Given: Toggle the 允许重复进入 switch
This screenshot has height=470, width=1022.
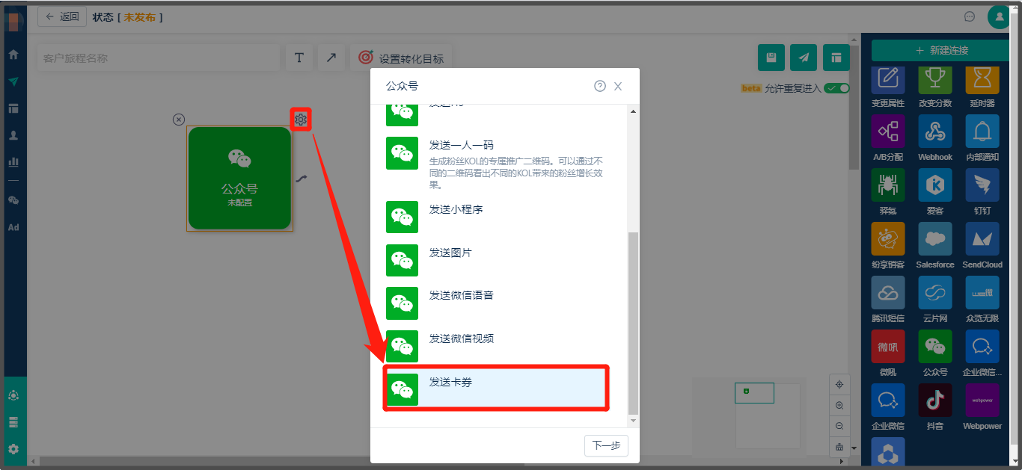Looking at the screenshot, I should (836, 88).
